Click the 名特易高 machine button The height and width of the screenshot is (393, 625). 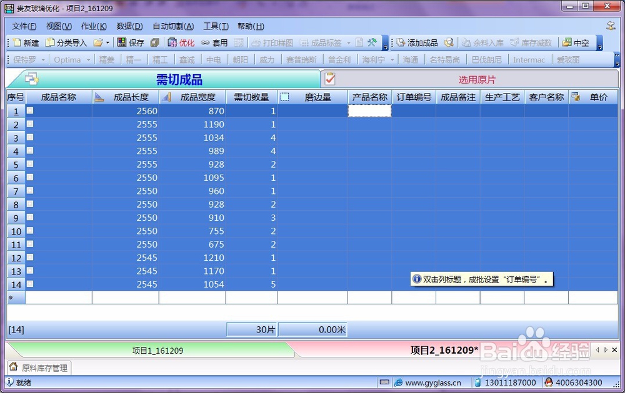pos(444,60)
